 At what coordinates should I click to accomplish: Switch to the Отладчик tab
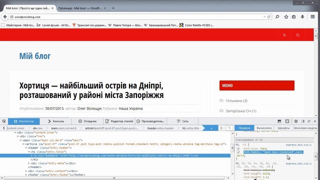87,121
